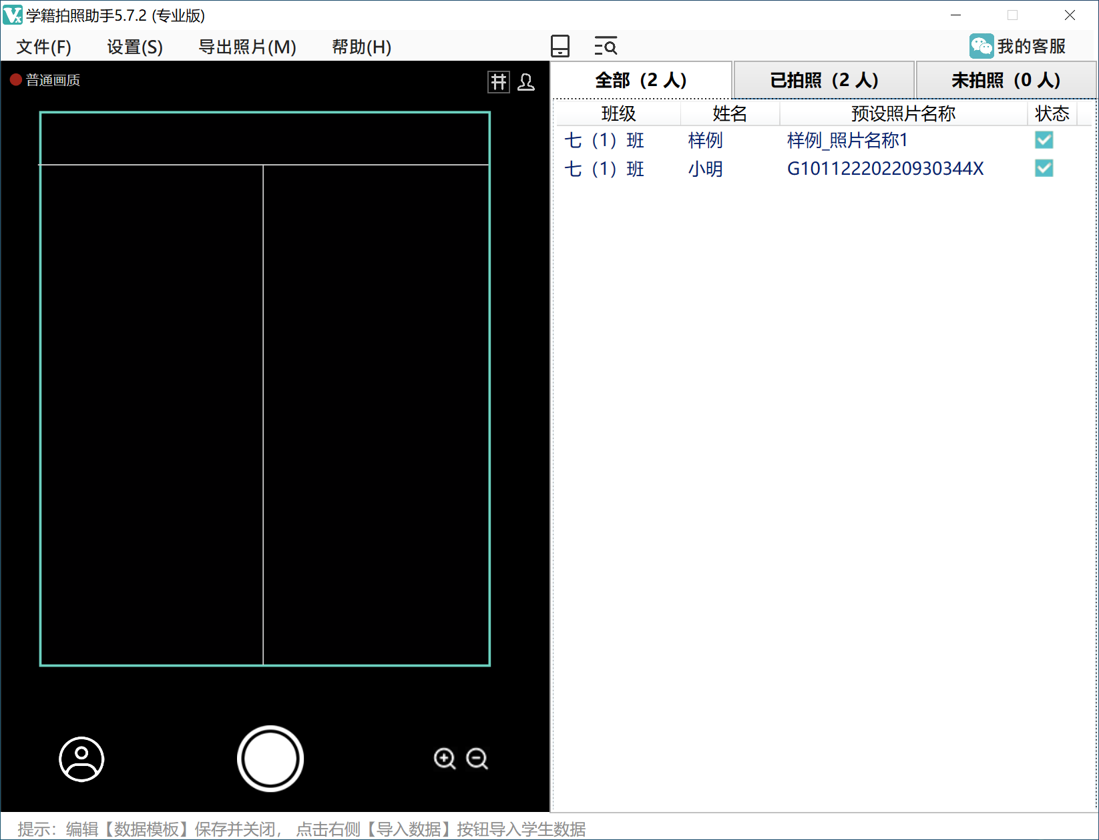Screen dimensions: 1099x840
Task: Zoom in the camera preview
Action: tap(445, 759)
